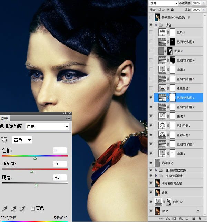
Task: Enable the 着色 colorize checkbox
Action: tap(33, 209)
